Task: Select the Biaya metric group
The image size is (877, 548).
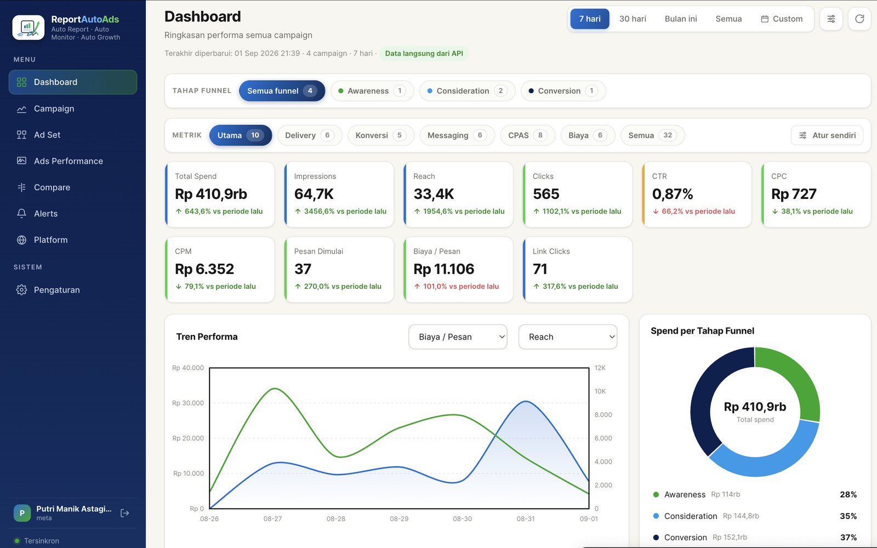Action: click(x=588, y=135)
